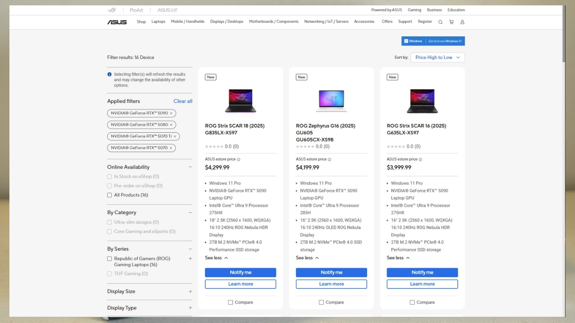Collapse the By Series section
The width and height of the screenshot is (575, 323).
pos(190,249)
